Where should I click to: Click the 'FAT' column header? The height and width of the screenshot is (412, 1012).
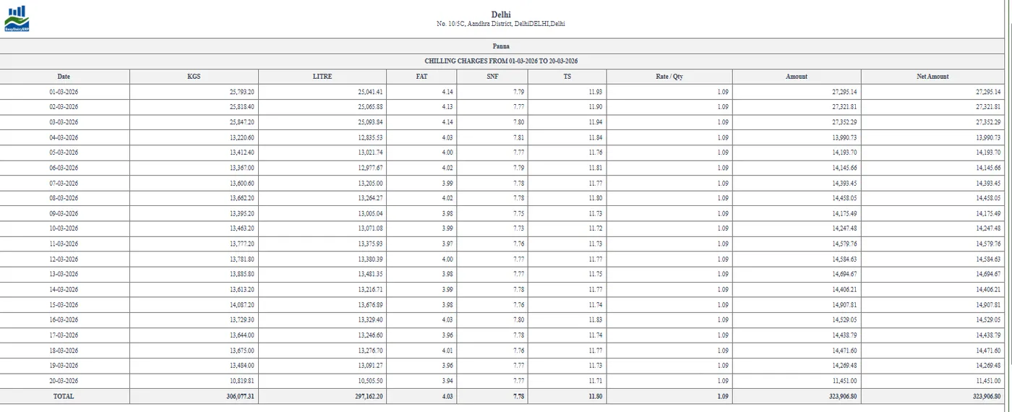click(421, 77)
